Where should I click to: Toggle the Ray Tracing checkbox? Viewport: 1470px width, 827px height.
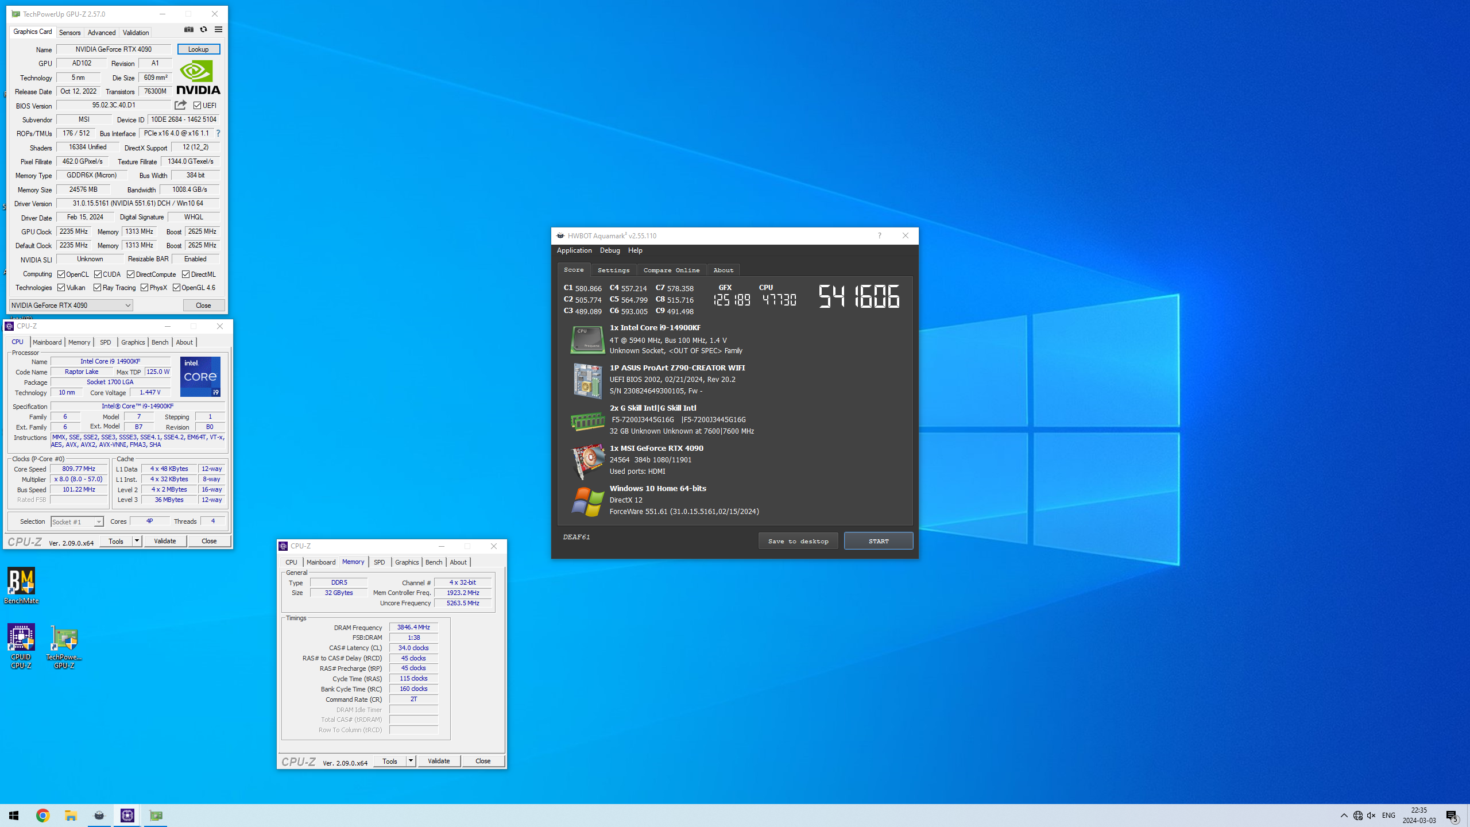(97, 288)
